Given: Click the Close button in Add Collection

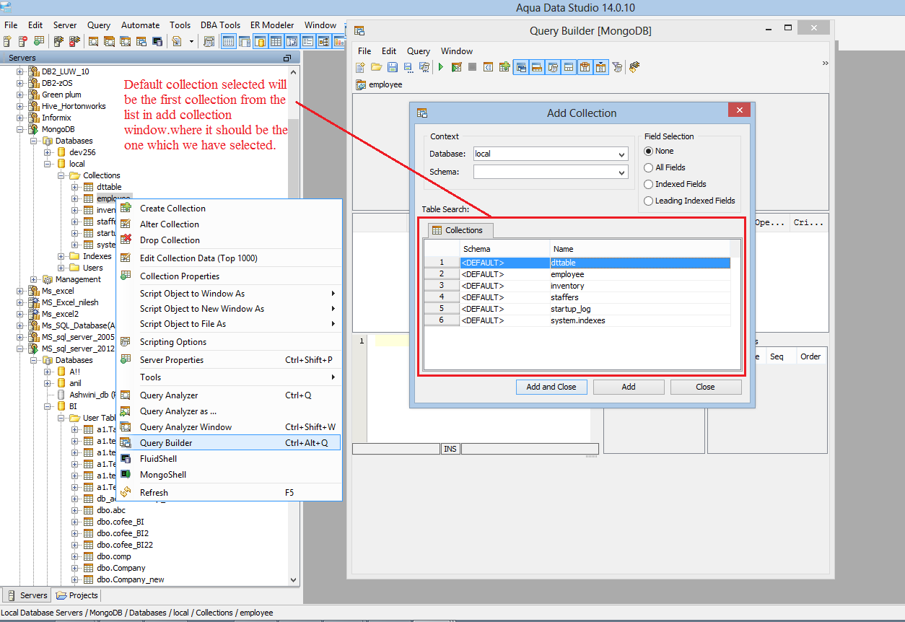Looking at the screenshot, I should (706, 387).
